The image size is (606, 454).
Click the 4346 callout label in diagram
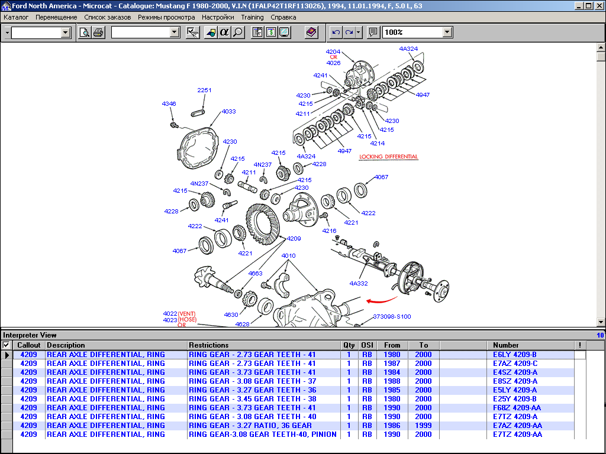[x=169, y=104]
